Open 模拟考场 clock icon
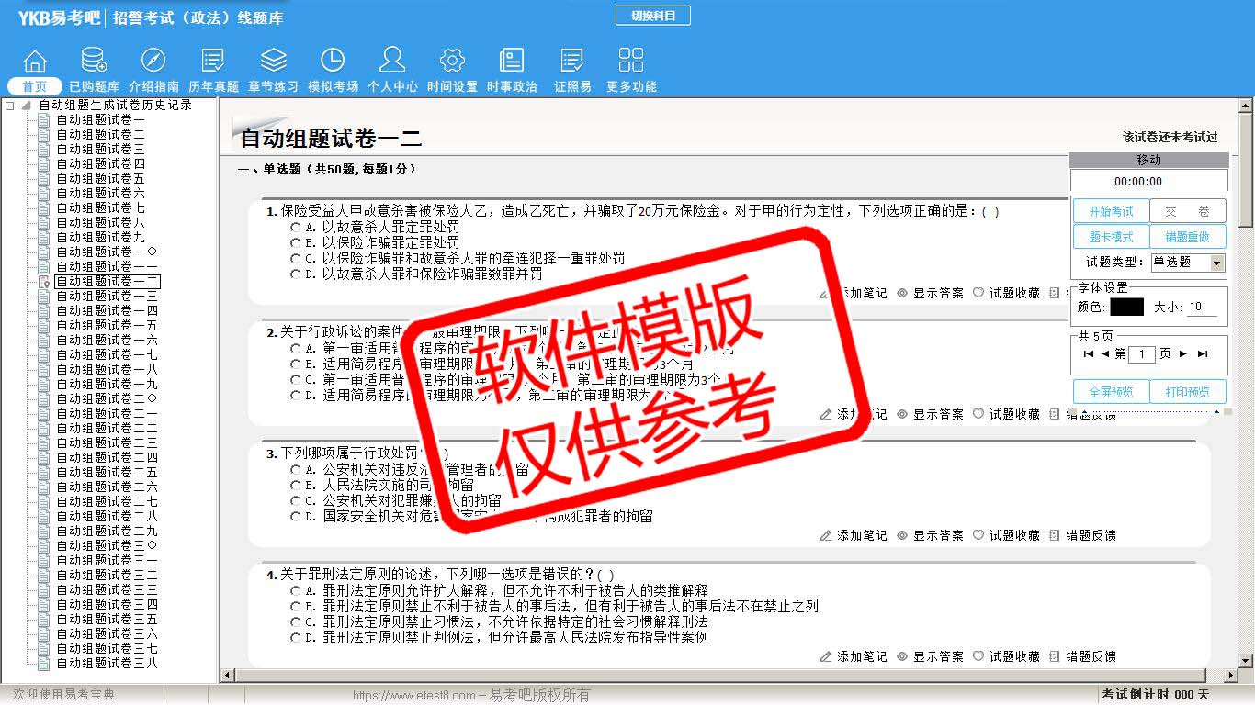The width and height of the screenshot is (1255, 705). 333,62
